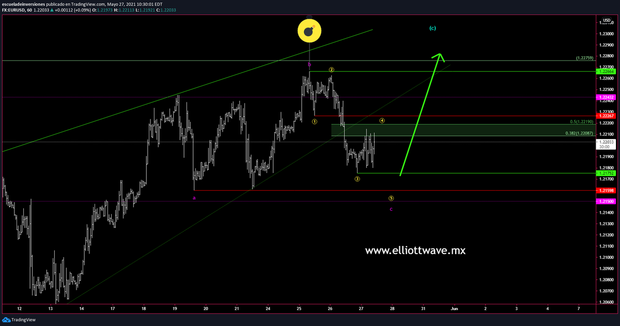Click the 1.22900 price axis tick
This screenshot has height=326, width=620.
(x=607, y=44)
